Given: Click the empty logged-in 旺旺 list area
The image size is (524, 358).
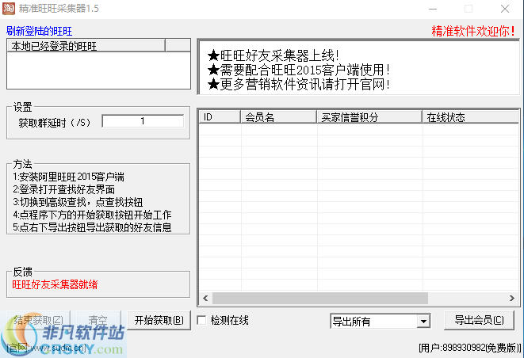Looking at the screenshot, I should coord(98,70).
